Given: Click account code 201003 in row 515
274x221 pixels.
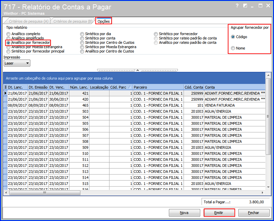Looking at the screenshot, I should click(194, 184).
